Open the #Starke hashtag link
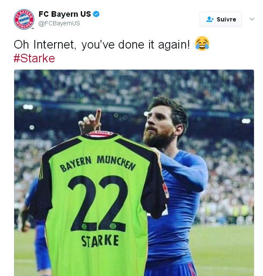263x276 pixels. (x=34, y=58)
